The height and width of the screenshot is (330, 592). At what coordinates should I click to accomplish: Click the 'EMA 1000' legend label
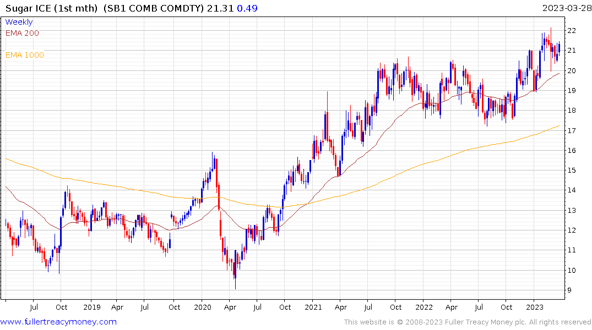[x=25, y=55]
